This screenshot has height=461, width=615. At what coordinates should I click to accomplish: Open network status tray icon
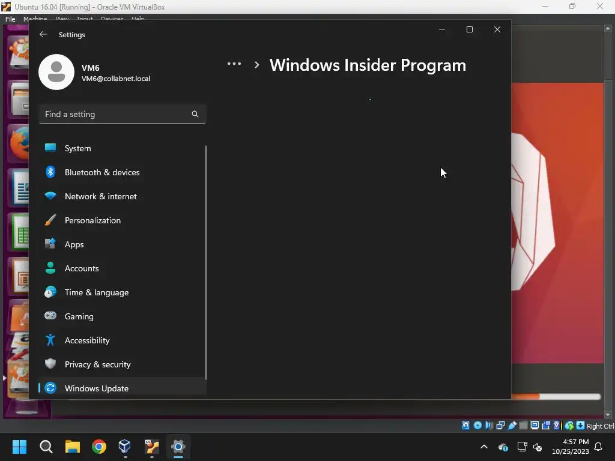[522, 447]
